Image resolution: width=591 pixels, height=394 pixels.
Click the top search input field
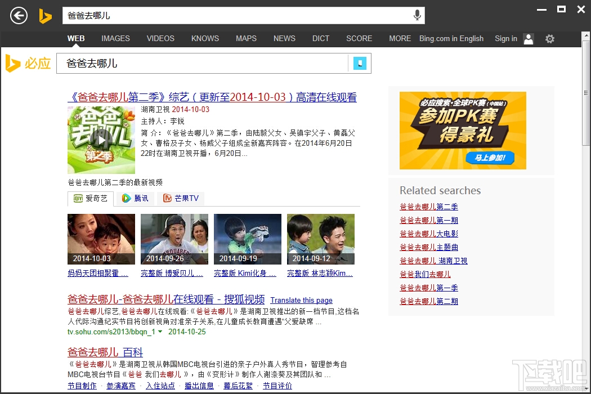(238, 15)
